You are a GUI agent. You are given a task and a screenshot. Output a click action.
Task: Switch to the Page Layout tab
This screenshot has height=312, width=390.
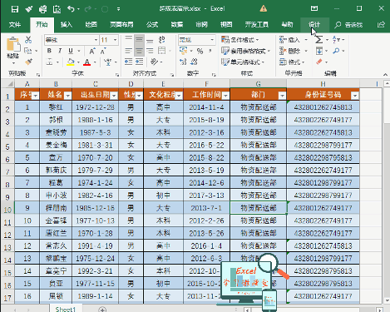(x=121, y=25)
